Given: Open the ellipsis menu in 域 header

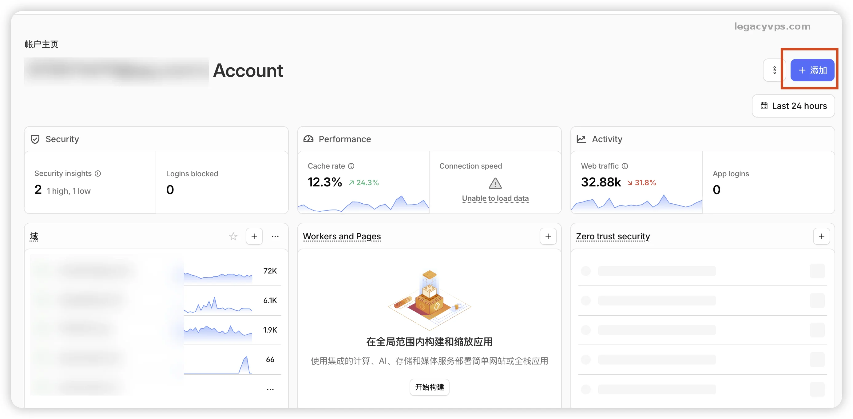Looking at the screenshot, I should tap(275, 237).
